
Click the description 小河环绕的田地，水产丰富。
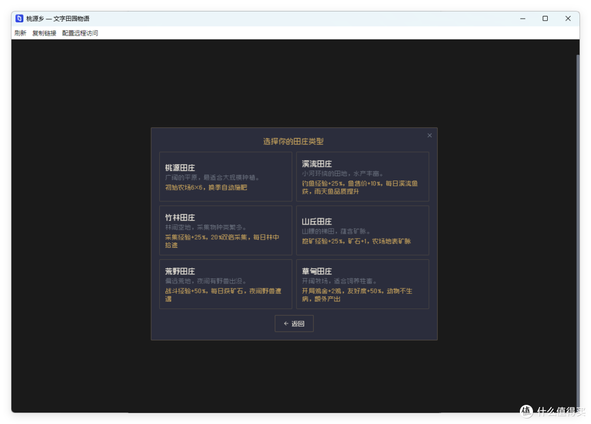point(343,174)
